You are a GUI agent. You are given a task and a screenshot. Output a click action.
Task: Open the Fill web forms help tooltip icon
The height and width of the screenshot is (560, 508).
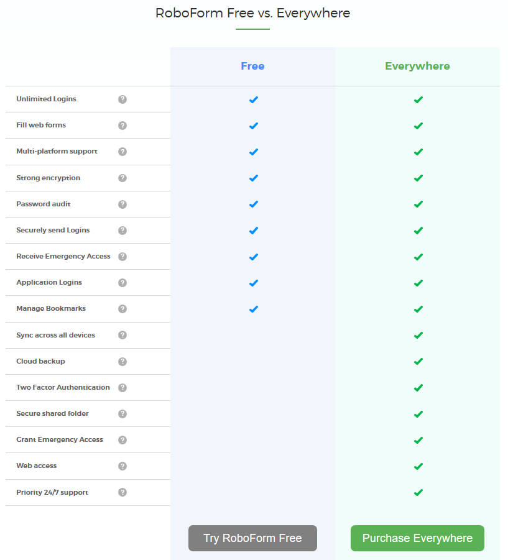click(x=122, y=126)
